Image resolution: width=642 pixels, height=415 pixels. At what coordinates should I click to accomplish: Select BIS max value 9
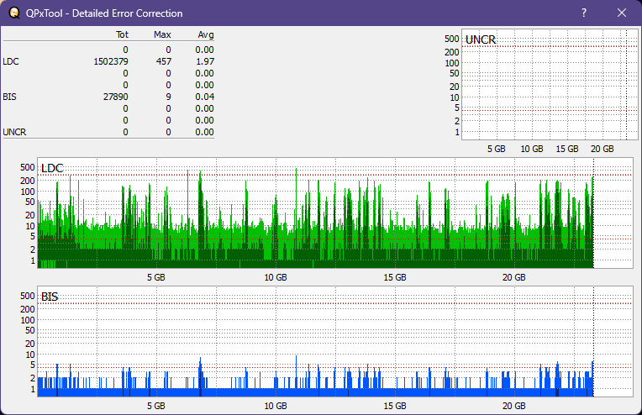coord(168,97)
